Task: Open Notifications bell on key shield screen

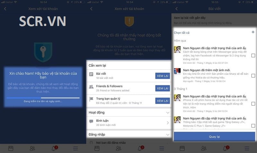Action: 54,148
